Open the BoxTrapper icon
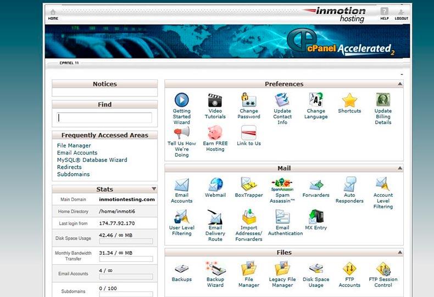 tap(248, 184)
